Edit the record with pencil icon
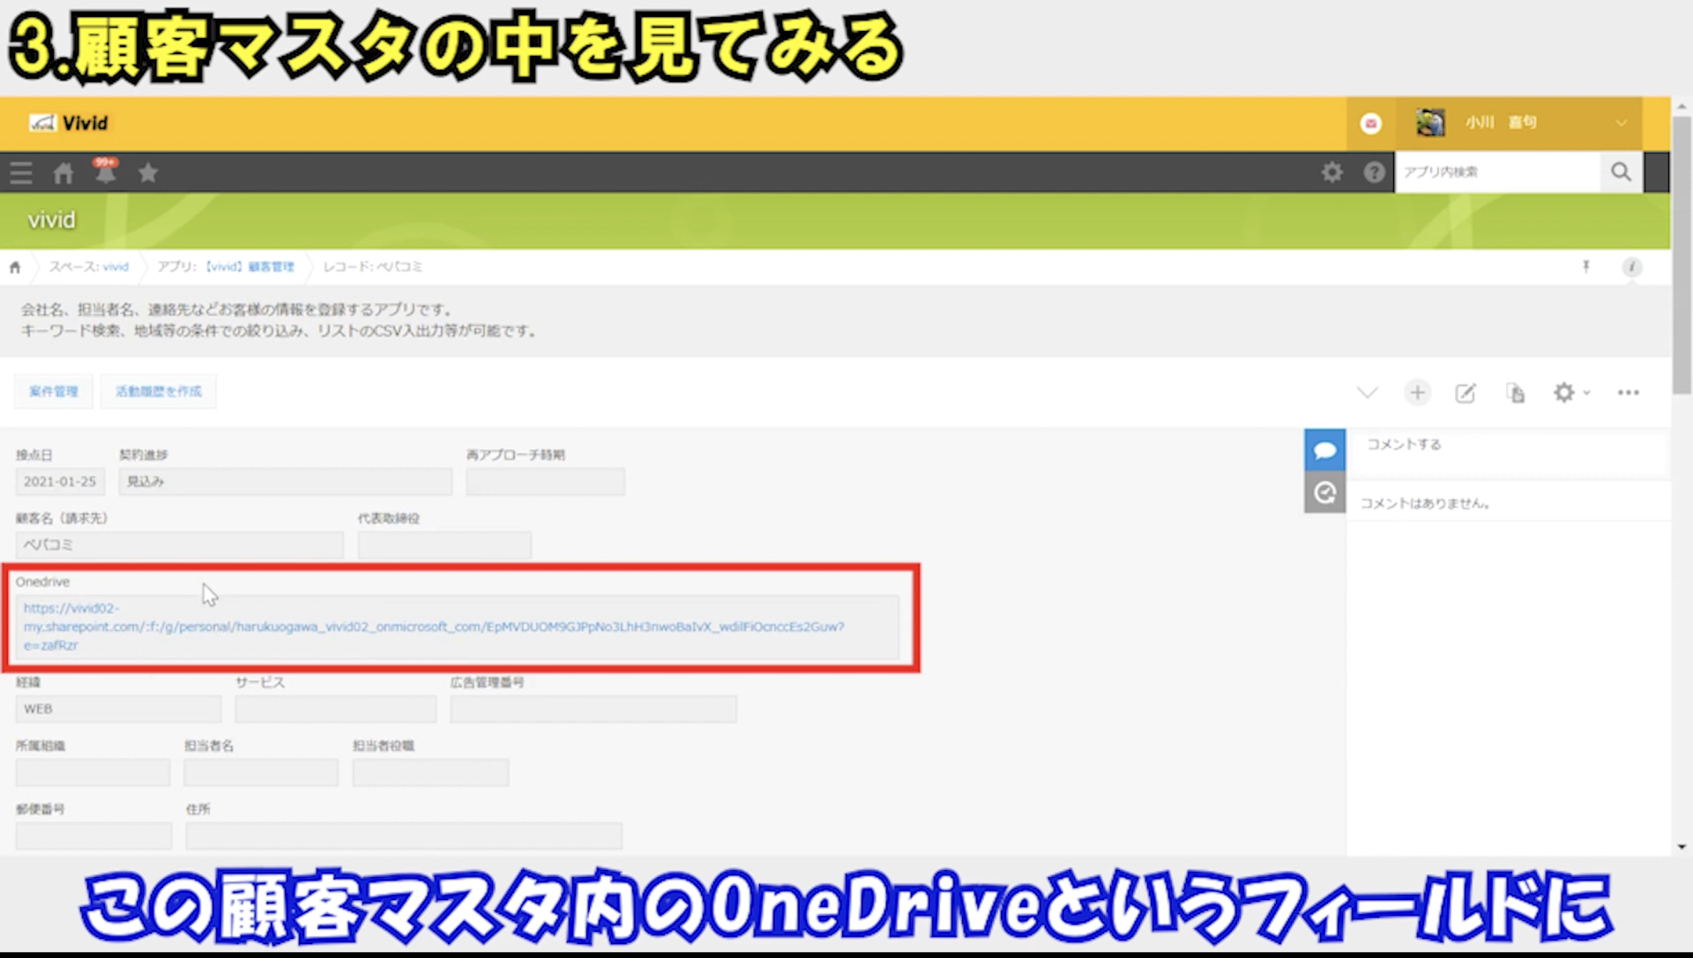Image resolution: width=1693 pixels, height=958 pixels. click(1465, 393)
